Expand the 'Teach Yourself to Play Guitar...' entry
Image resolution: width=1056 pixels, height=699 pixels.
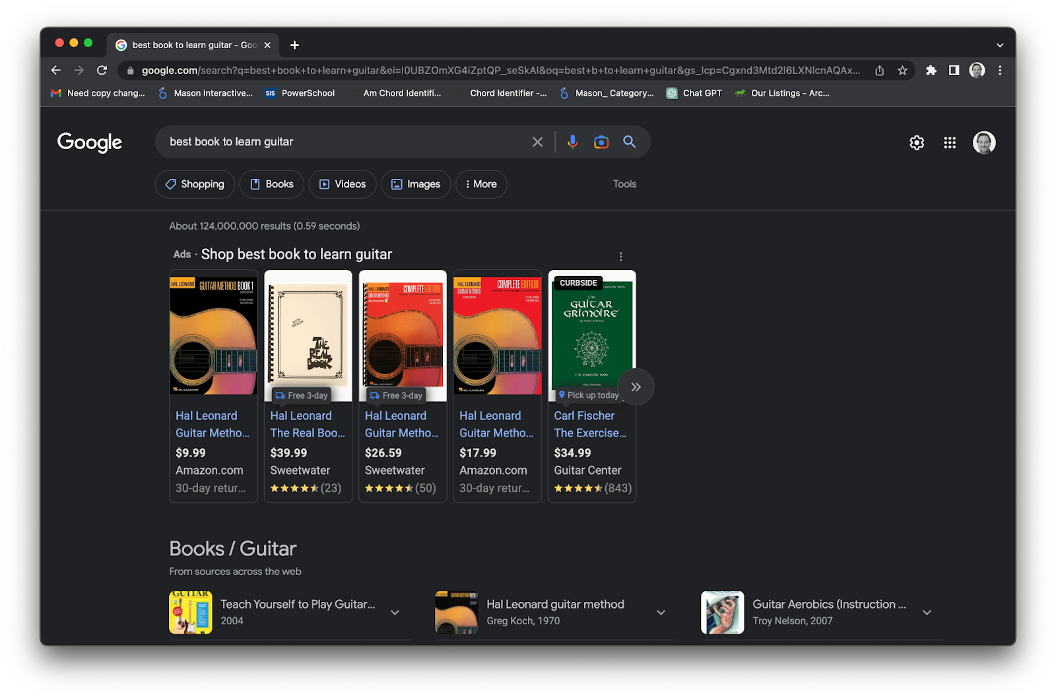395,613
